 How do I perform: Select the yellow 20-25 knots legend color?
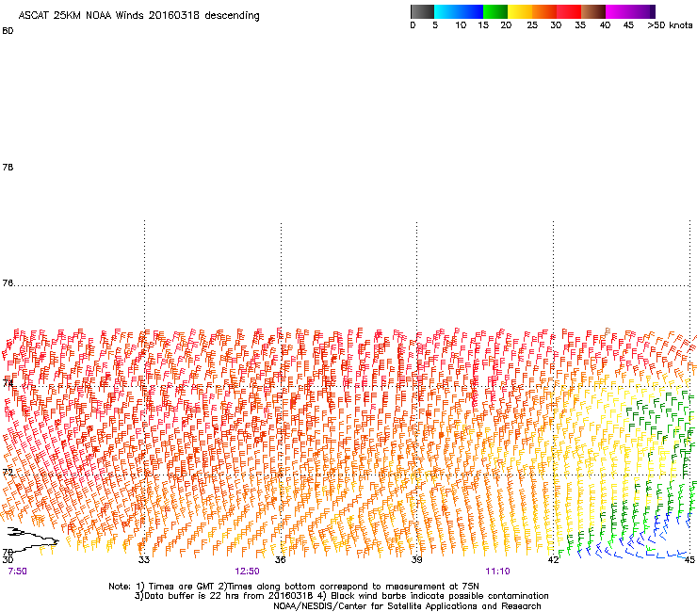point(520,11)
